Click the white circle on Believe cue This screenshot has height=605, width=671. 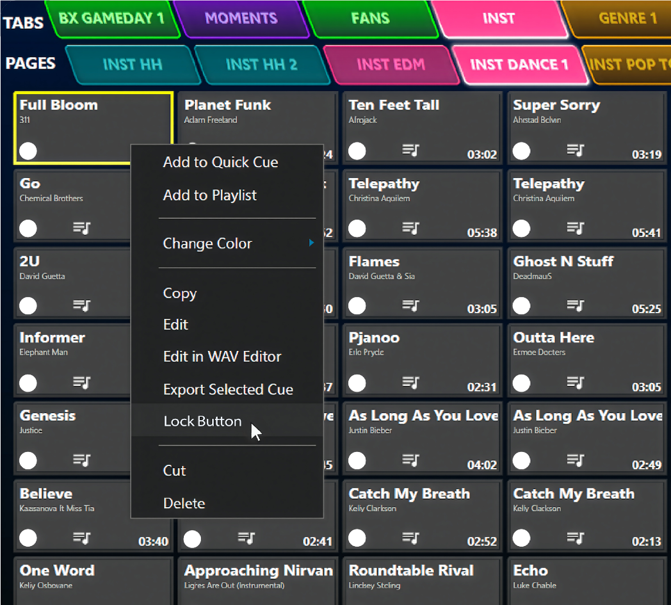tap(28, 538)
